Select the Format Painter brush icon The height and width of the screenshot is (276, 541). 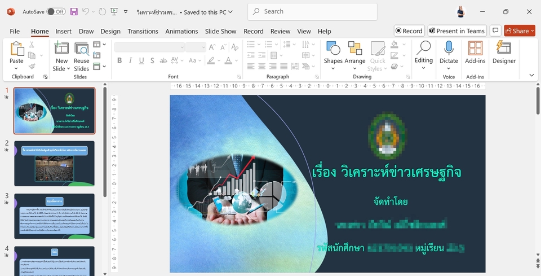32,66
